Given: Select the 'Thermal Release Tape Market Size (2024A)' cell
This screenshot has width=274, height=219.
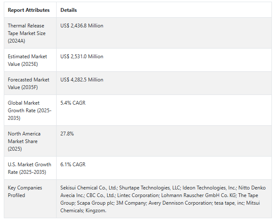Looking at the screenshot, I should pos(27,33).
